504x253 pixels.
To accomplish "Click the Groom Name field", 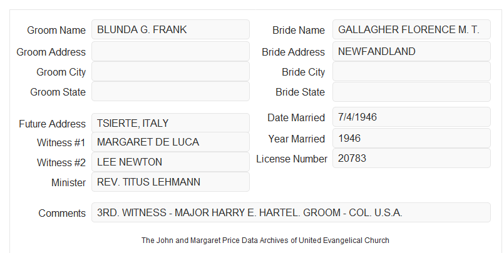I will [x=170, y=29].
